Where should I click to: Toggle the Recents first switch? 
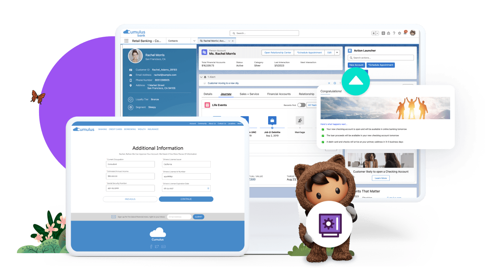pos(301,105)
